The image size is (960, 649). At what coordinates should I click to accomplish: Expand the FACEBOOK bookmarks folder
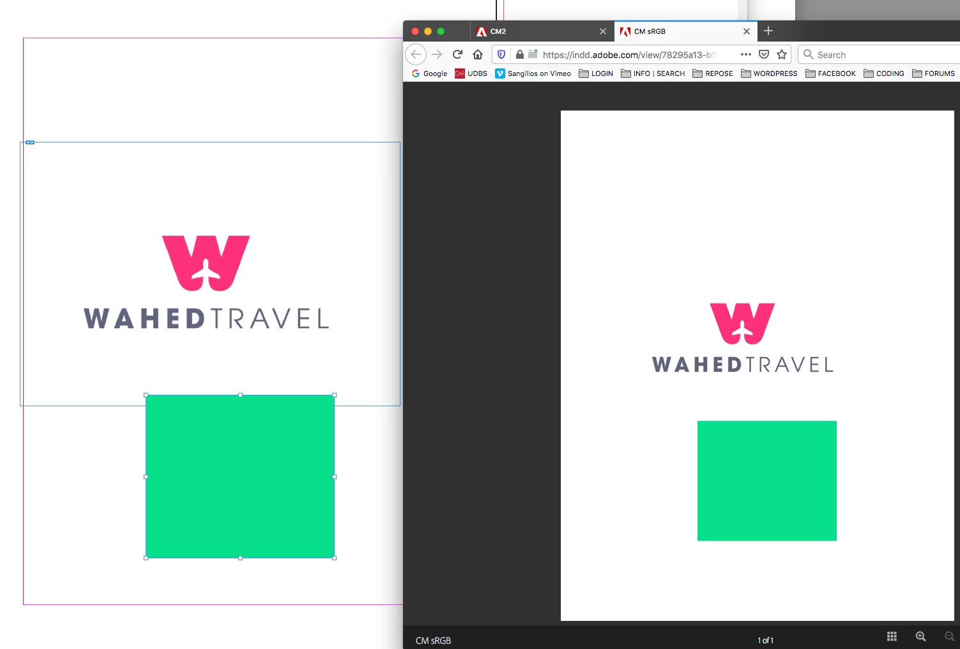830,73
